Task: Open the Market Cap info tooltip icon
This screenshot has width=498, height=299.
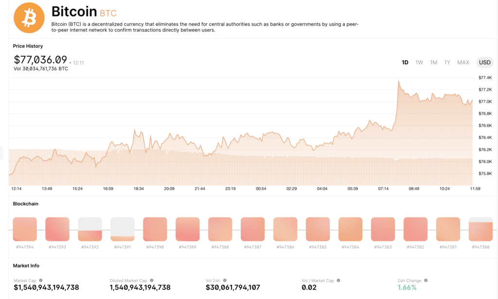Action: tap(41, 280)
